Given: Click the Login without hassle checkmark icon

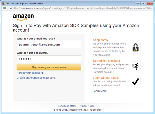Looking at the screenshot, I should coord(135,81).
